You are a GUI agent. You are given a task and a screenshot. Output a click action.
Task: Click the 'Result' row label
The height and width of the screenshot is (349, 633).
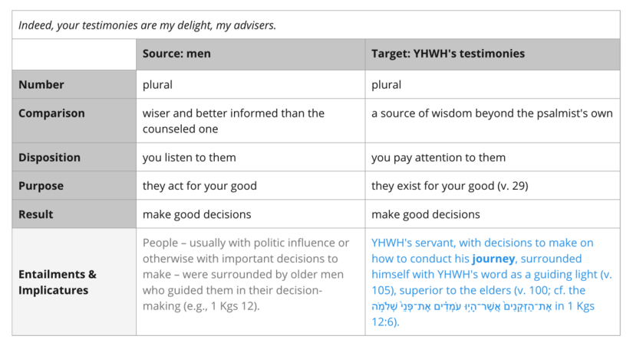(35, 214)
